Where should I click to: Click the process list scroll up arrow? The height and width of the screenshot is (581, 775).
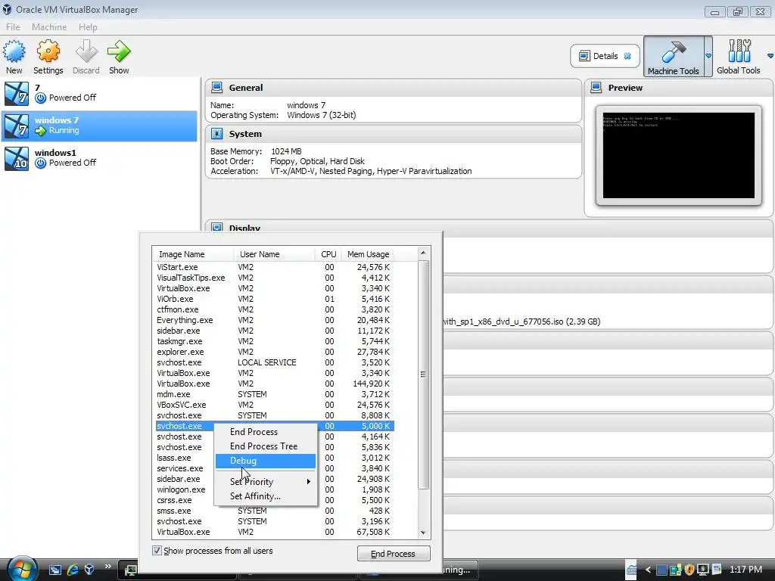(423, 253)
